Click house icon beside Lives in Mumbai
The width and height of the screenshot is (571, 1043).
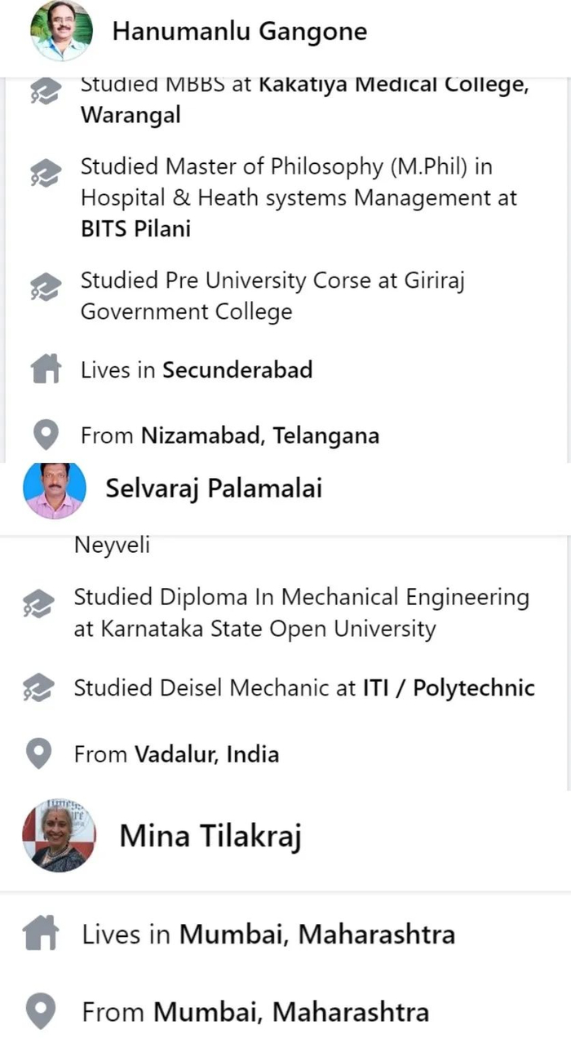42,934
